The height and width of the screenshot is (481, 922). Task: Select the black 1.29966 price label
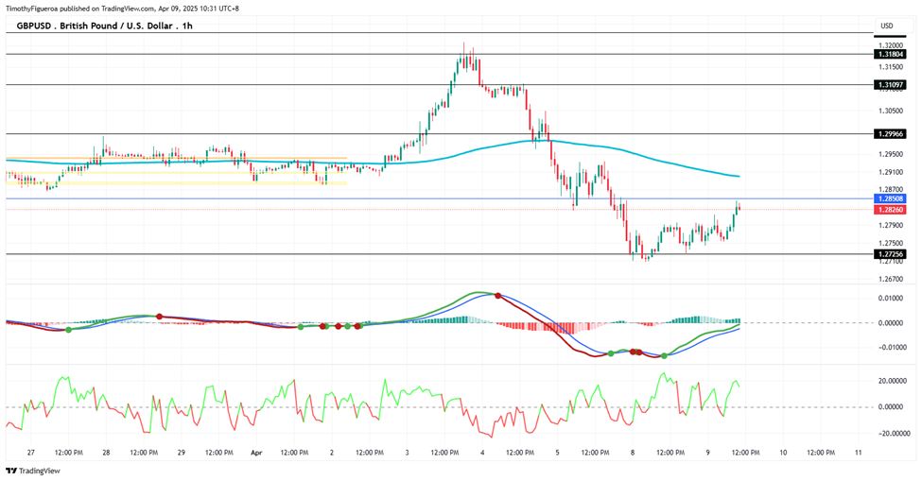(x=890, y=134)
